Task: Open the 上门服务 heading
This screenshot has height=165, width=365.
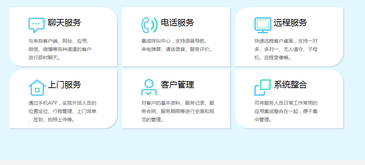Action: coord(64,85)
